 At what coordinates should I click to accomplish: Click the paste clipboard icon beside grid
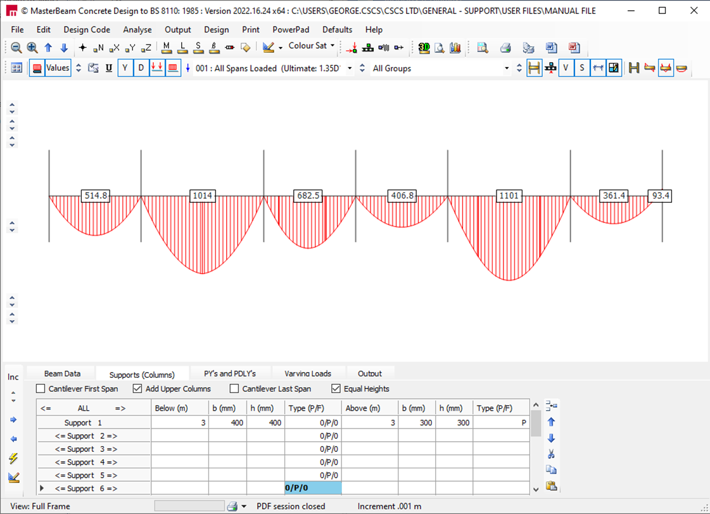point(551,486)
